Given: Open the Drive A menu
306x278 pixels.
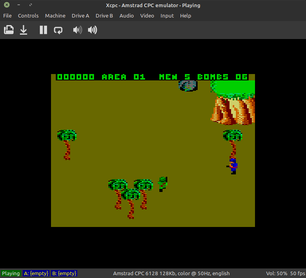Looking at the screenshot, I should point(80,16).
